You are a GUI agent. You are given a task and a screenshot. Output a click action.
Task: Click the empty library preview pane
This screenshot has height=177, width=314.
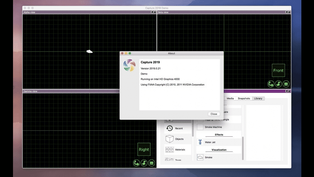263,133
